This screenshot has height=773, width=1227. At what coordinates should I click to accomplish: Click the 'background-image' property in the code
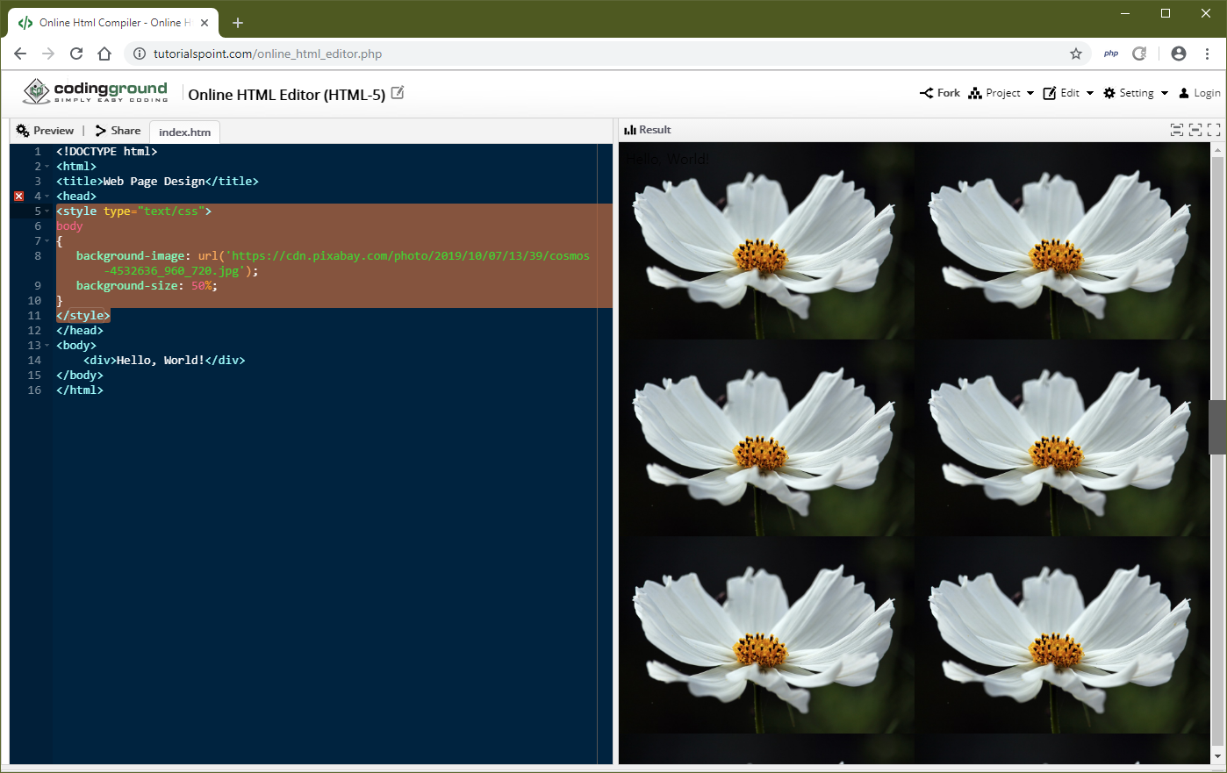[x=130, y=256]
